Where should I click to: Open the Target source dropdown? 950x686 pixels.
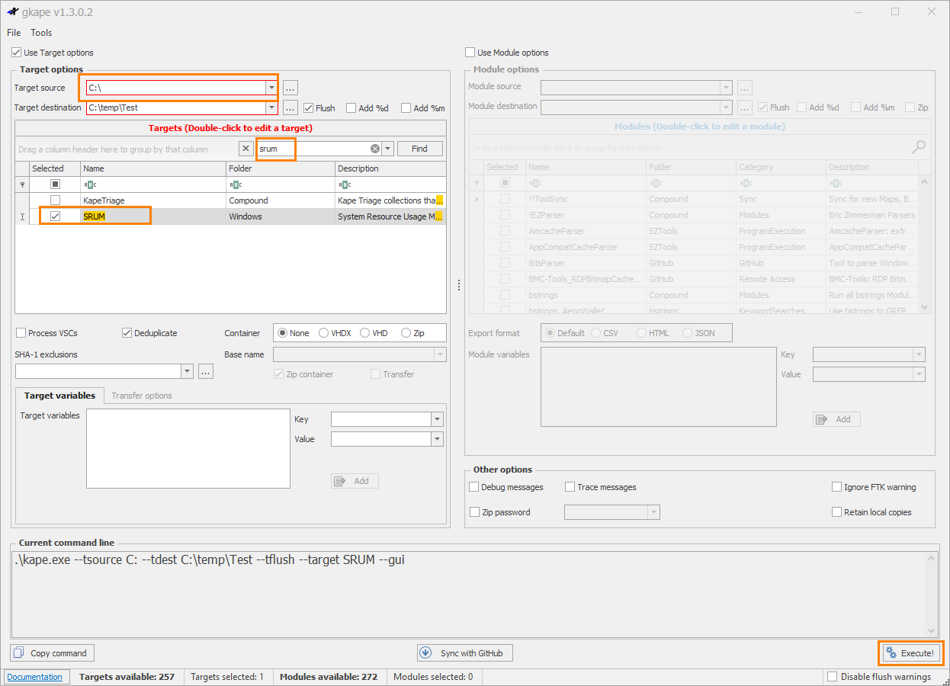point(271,88)
